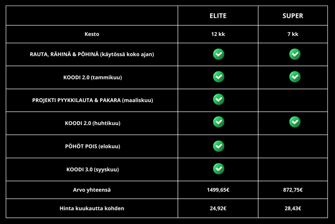Click ELITE total value 1499,65€
Screen dimensions: 335x224
click(218, 190)
